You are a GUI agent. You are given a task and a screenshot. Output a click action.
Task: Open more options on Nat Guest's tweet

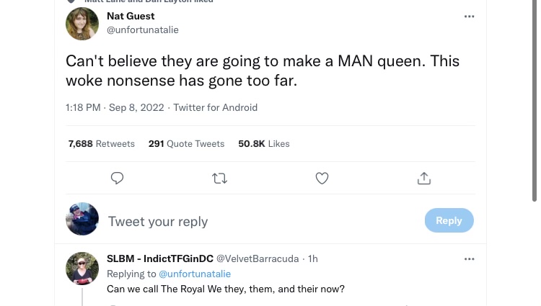click(x=470, y=16)
